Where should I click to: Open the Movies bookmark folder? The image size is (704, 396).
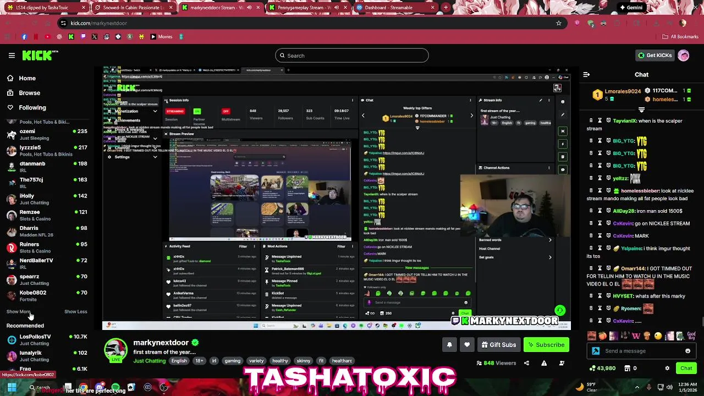coord(162,37)
